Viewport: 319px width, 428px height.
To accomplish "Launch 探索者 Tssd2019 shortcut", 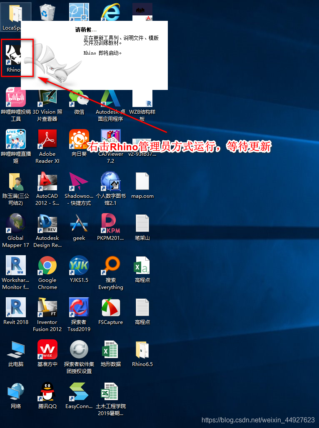I will (79, 314).
